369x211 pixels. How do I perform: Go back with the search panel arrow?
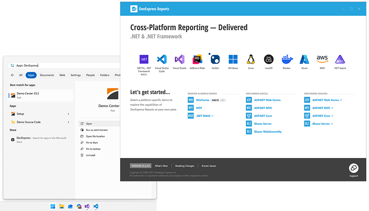[x=12, y=75]
